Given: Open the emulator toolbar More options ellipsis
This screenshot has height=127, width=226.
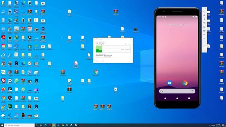Looking at the screenshot, I should pyautogui.click(x=204, y=50).
